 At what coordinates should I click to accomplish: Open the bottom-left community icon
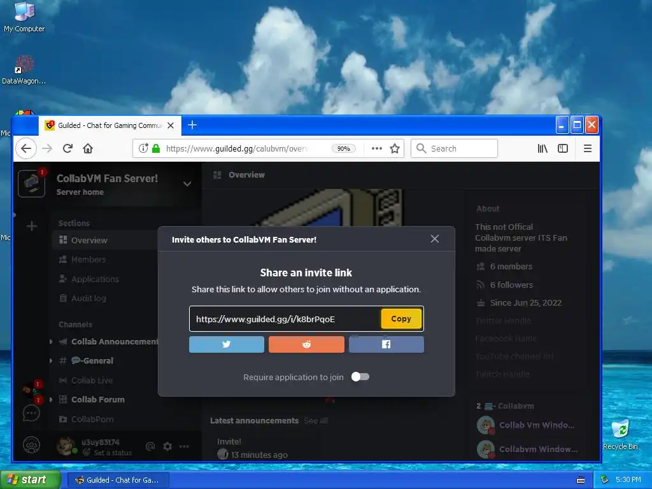pos(32,445)
